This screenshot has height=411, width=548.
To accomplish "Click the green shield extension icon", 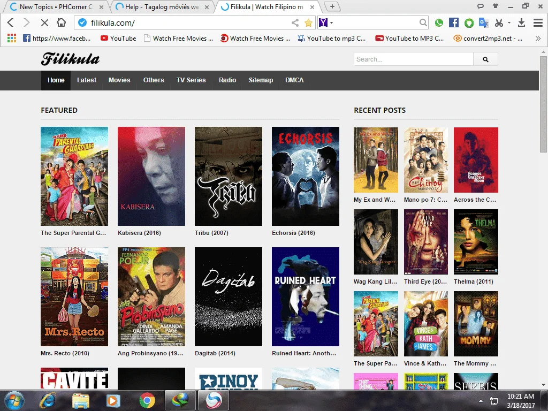I will [469, 23].
